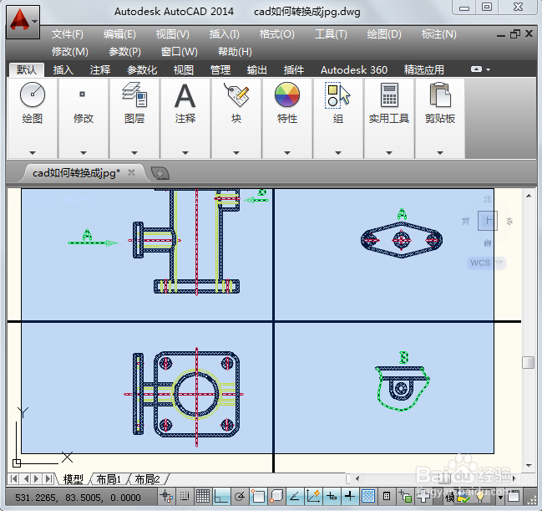Click the Show Lineweight status icon
The image size is (542, 511).
pyautogui.click(x=350, y=497)
